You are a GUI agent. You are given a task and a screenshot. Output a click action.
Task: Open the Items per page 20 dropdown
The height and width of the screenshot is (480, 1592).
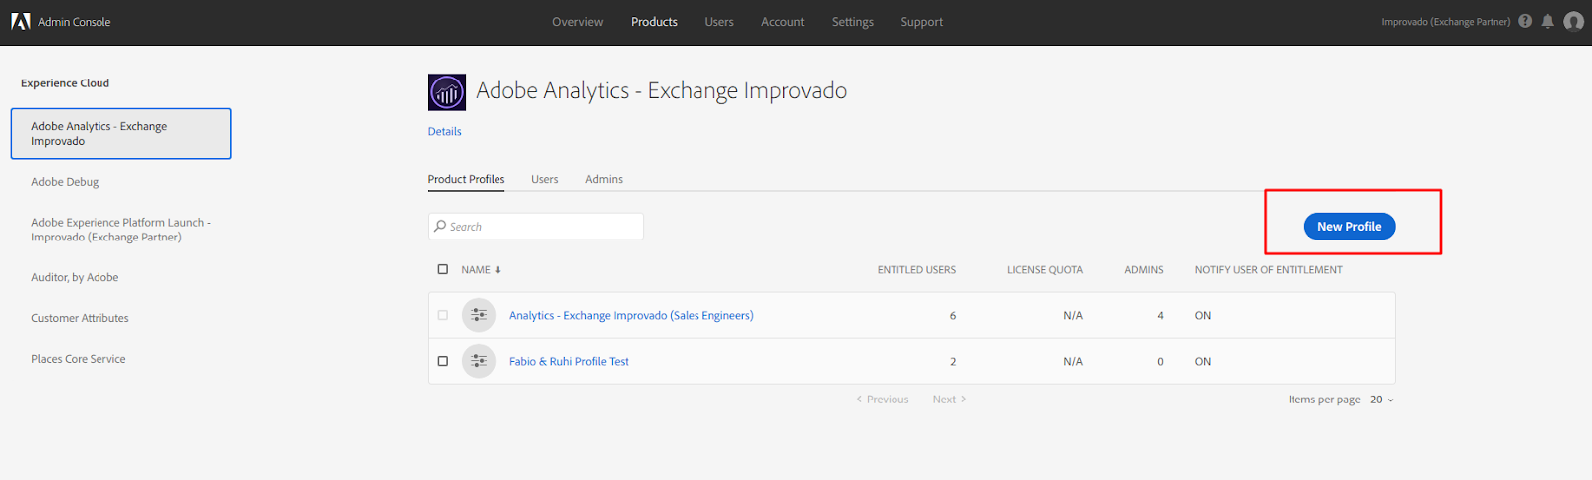(1382, 400)
